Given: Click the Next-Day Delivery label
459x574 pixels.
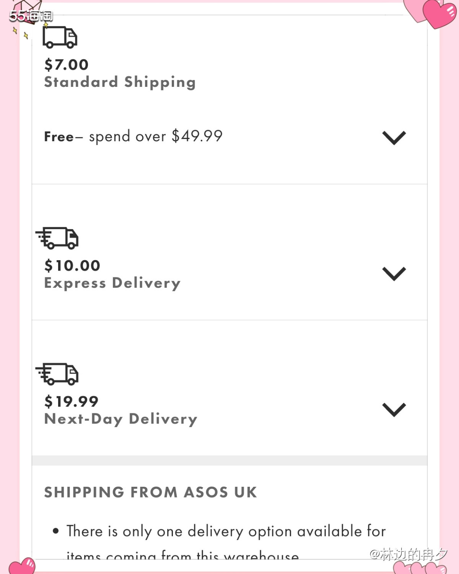Looking at the screenshot, I should tap(121, 419).
